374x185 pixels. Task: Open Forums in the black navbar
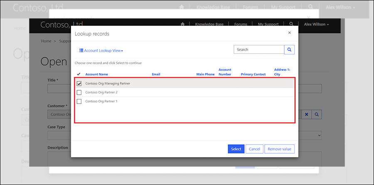241,24
